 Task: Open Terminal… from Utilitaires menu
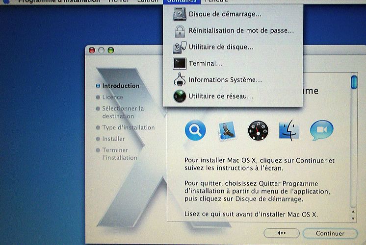(x=233, y=63)
